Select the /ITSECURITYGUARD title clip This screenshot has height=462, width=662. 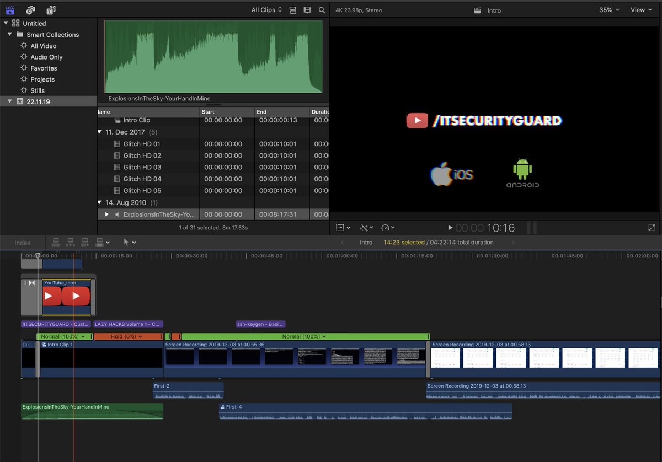[56, 324]
